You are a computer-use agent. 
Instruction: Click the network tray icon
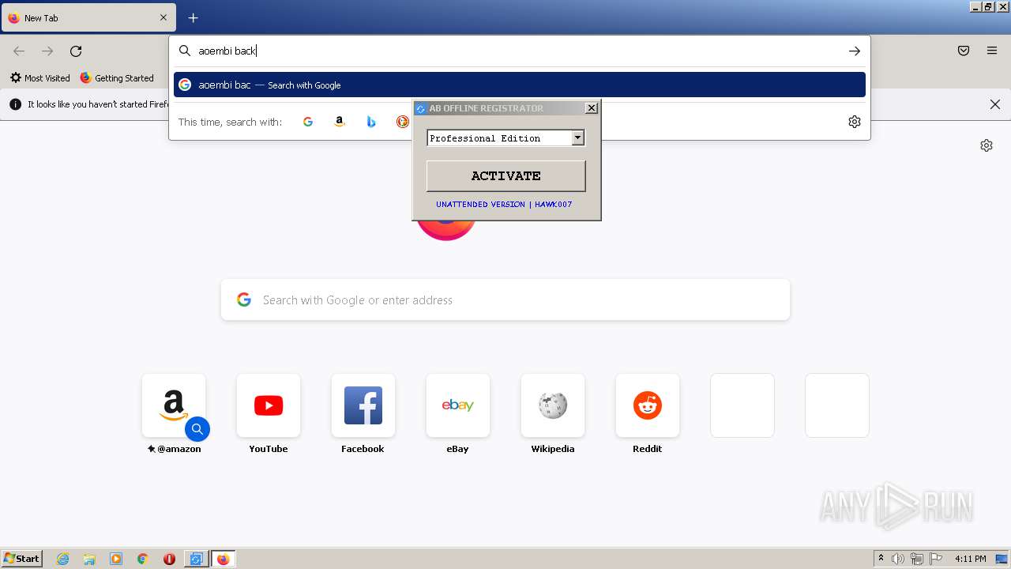pyautogui.click(x=917, y=559)
